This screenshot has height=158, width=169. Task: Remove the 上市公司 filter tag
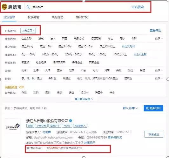tap(34, 31)
